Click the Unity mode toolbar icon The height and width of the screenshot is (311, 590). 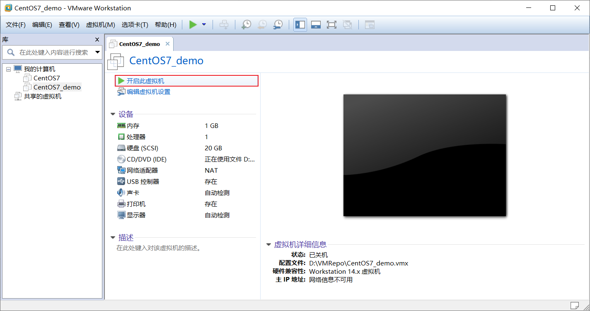click(x=347, y=25)
